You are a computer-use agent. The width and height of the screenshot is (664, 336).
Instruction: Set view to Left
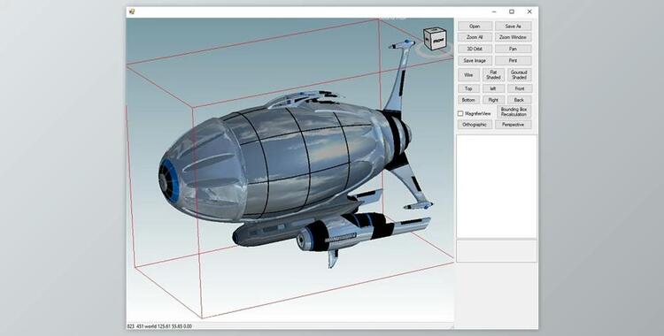(493, 88)
